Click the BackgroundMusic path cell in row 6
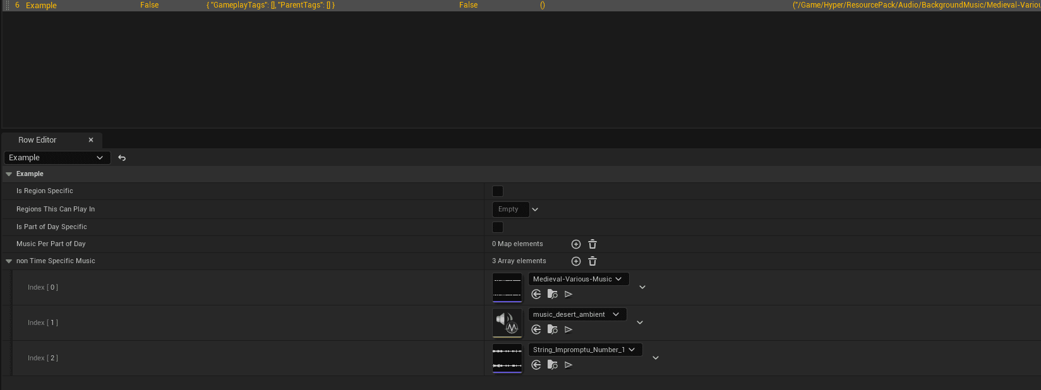The image size is (1041, 390). click(917, 5)
